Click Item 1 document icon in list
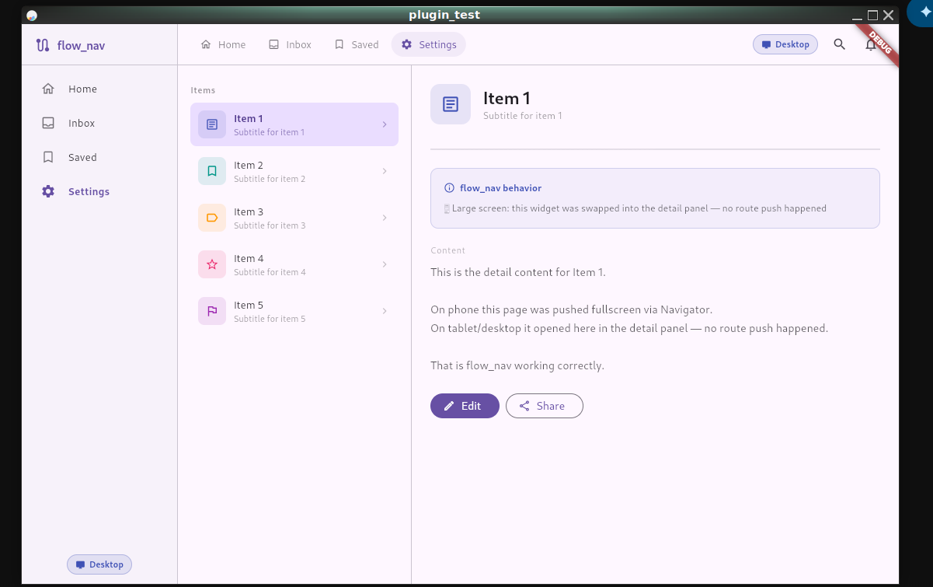Viewport: 933px width, 587px height. click(212, 124)
